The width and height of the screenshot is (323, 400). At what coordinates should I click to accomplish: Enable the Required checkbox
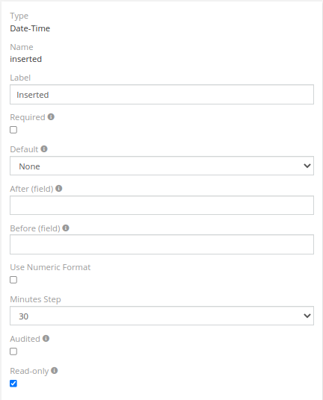pyautogui.click(x=13, y=130)
